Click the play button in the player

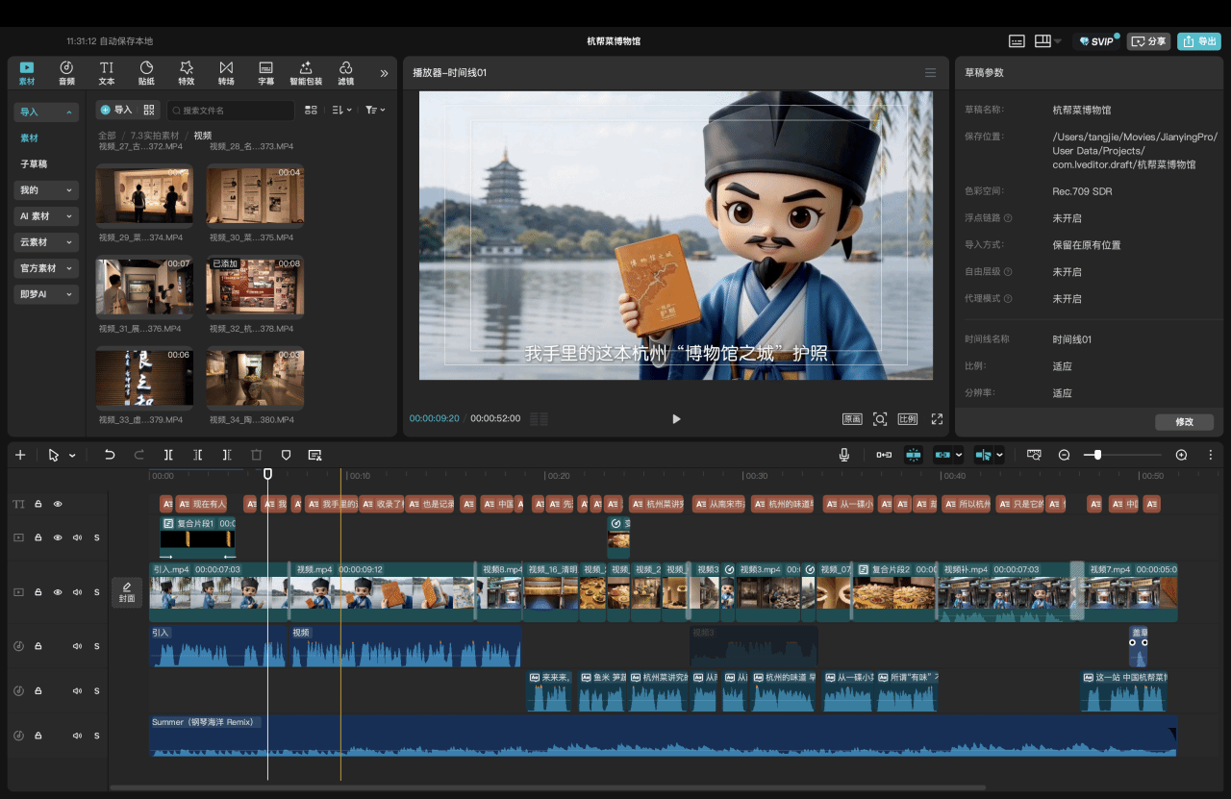(x=676, y=419)
